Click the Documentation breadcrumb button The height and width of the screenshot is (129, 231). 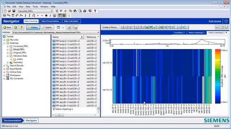[12, 120]
